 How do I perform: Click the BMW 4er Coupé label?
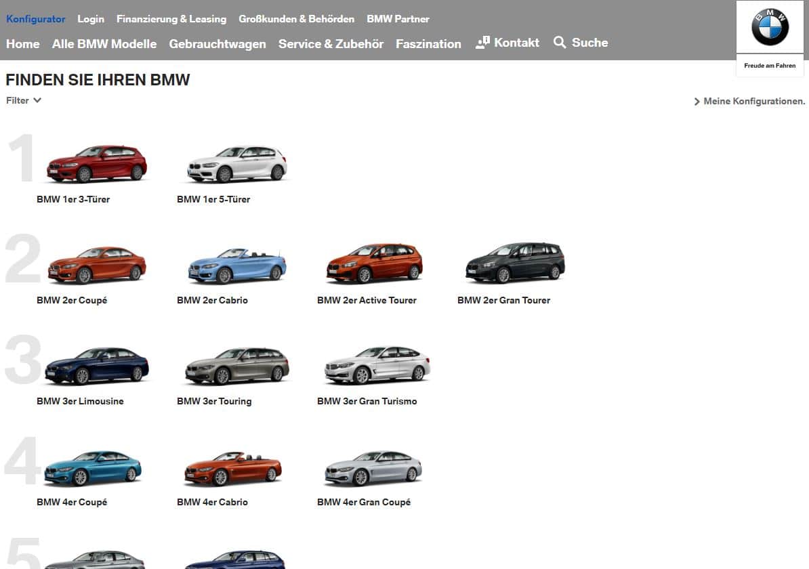[72, 503]
